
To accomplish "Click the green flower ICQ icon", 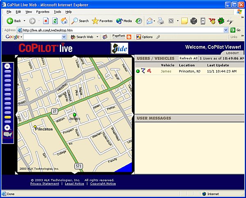I will [x=221, y=21].
